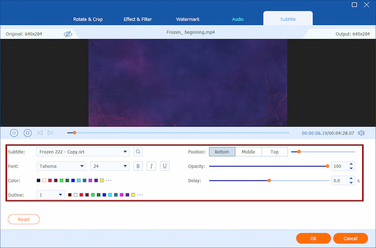Pick the magenta subtitle color swatch
This screenshot has width=376, height=248.
(x=90, y=180)
